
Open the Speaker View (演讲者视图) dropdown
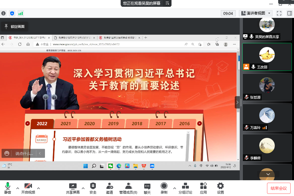[256, 13]
